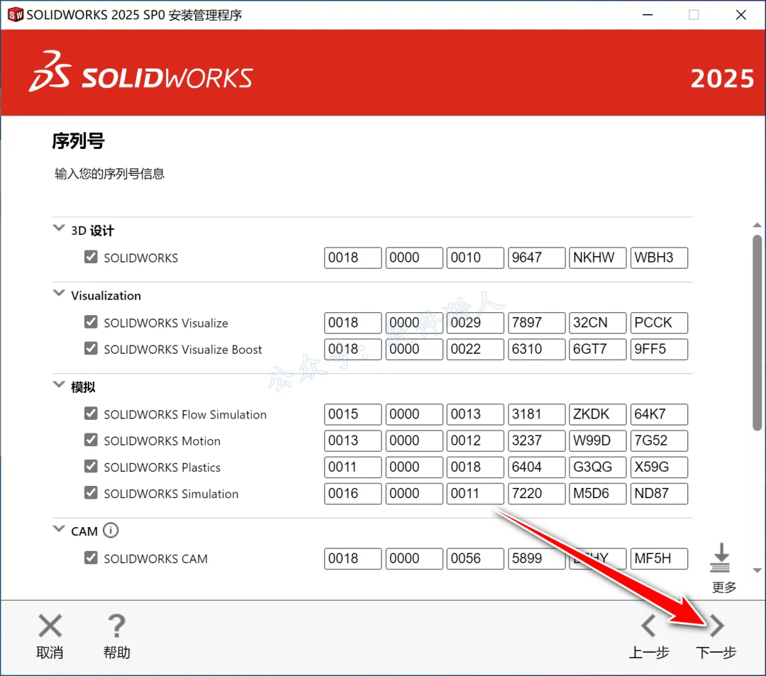Click the Cancel X icon
The image size is (766, 676).
point(50,626)
